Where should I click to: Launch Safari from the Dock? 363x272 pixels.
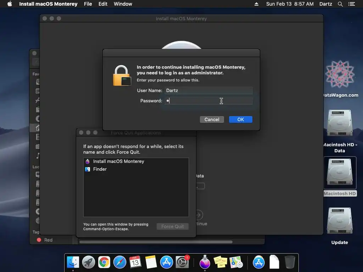120,262
